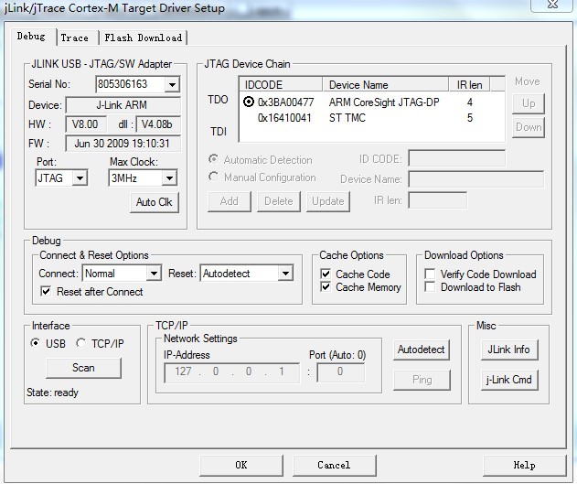The image size is (577, 484).
Task: Click the Update device button
Action: 328,201
